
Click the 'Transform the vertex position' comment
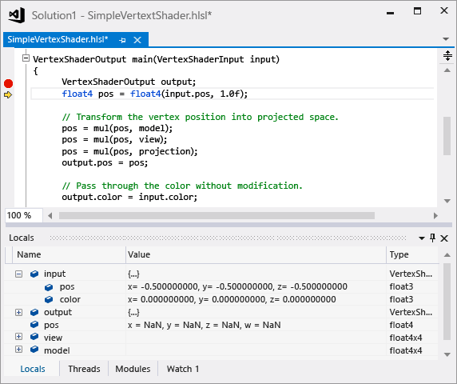coord(200,117)
